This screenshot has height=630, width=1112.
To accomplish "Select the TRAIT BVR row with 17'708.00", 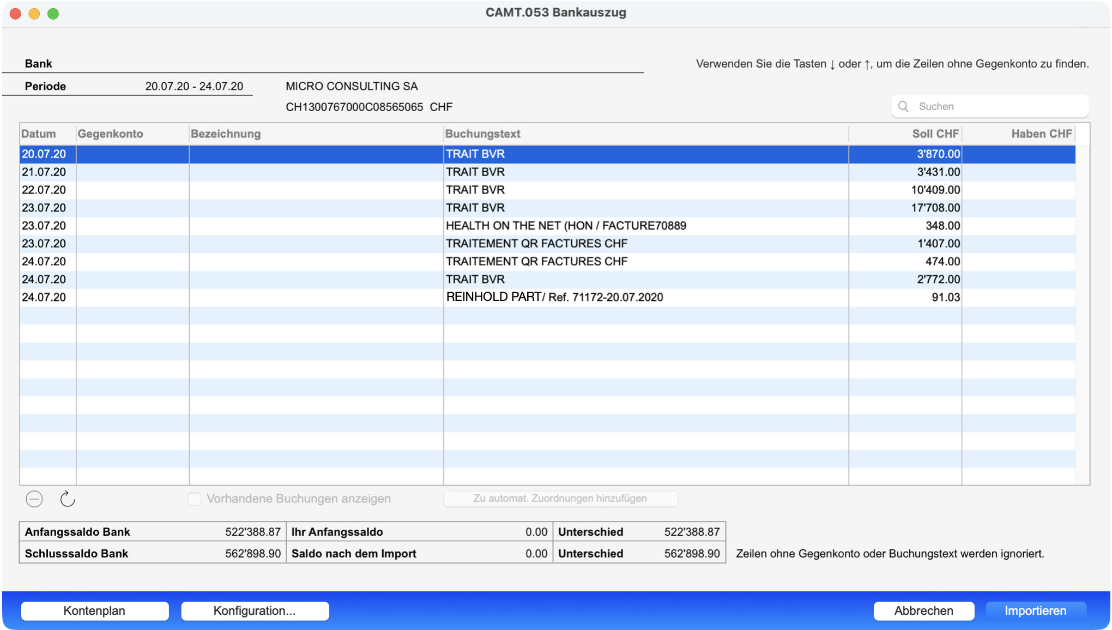I will coord(475,208).
